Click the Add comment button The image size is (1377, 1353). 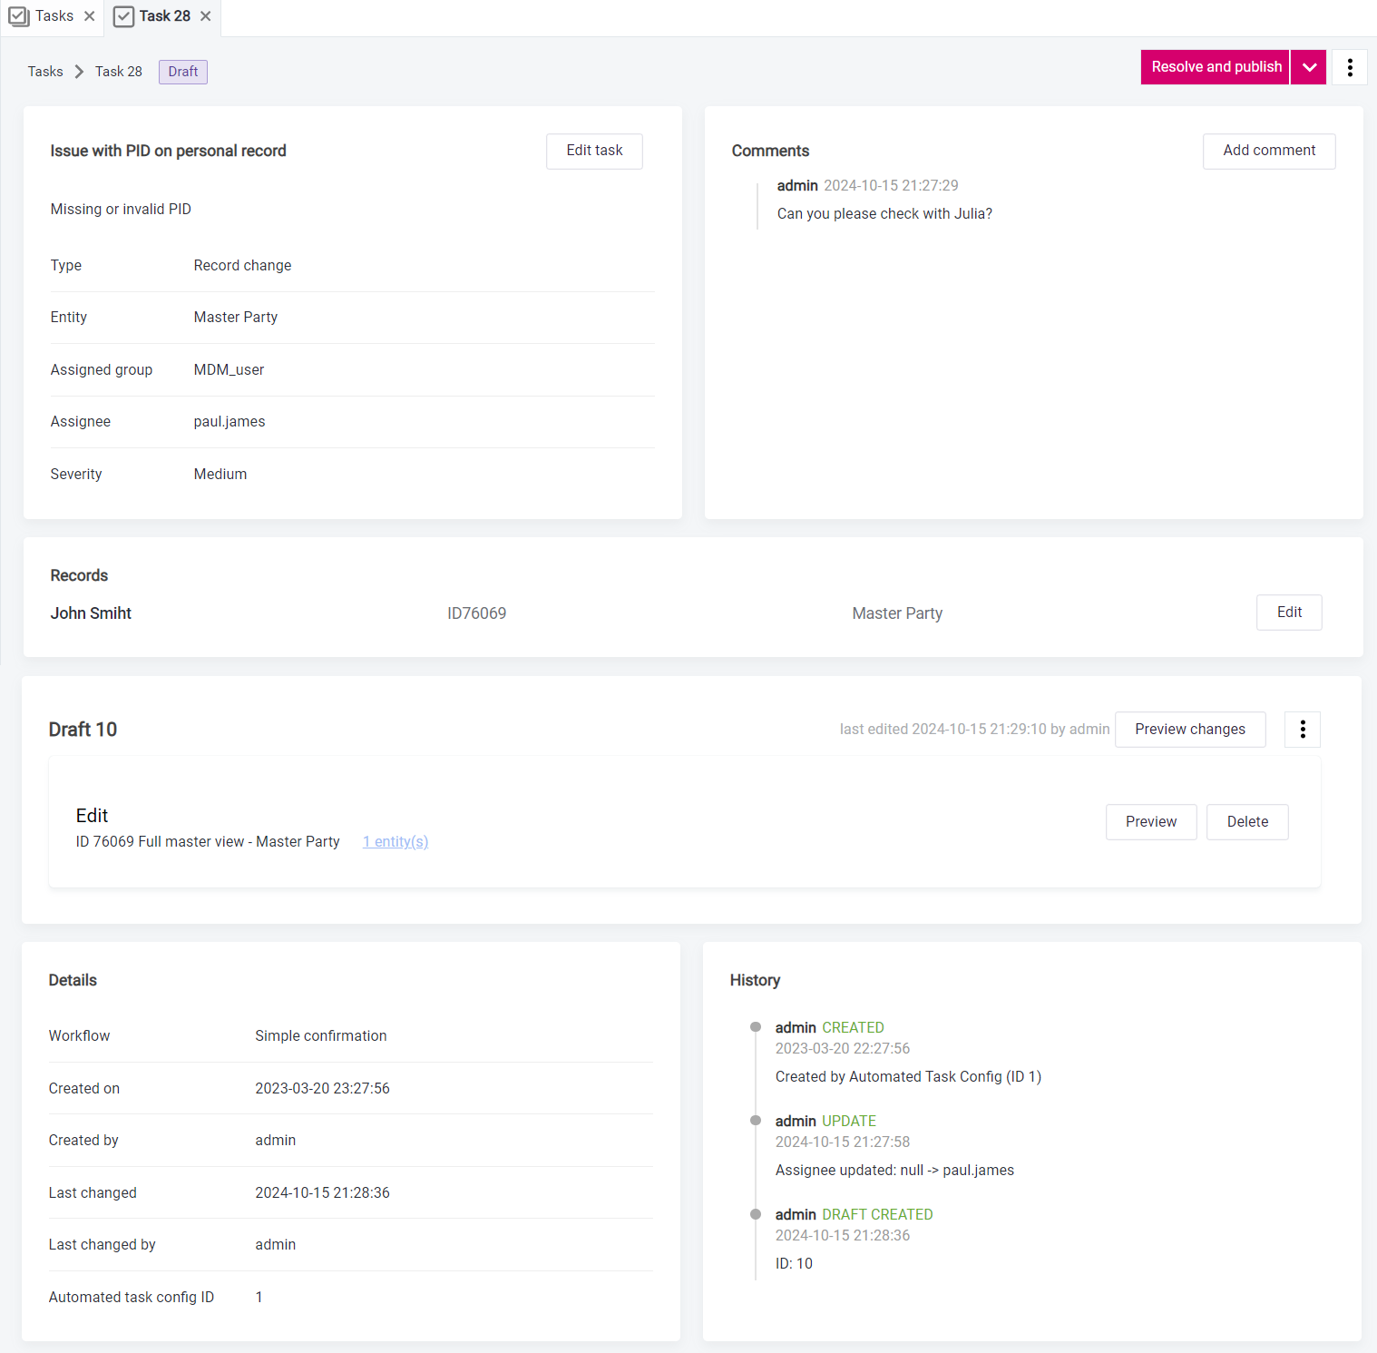point(1268,151)
